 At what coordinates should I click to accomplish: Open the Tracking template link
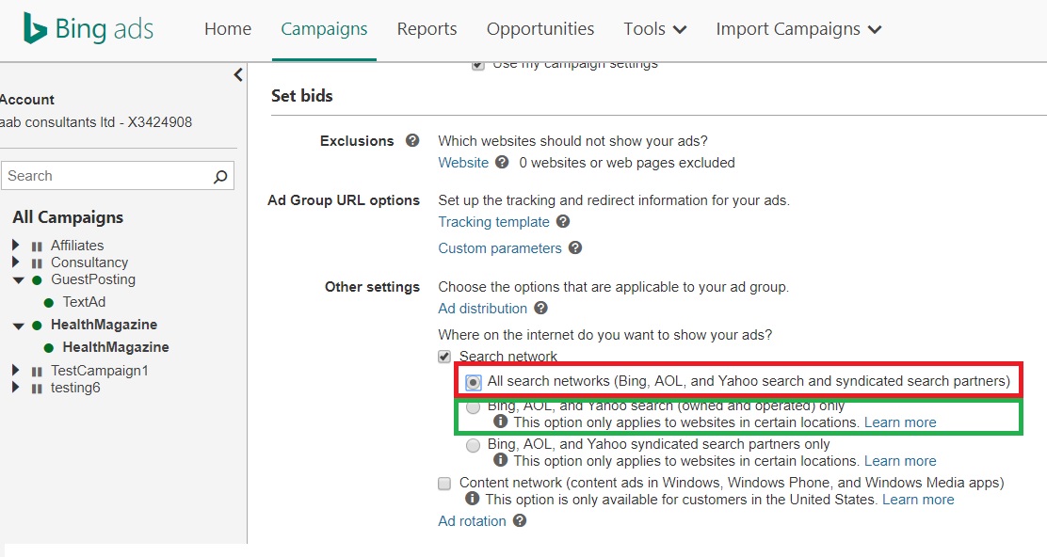pyautogui.click(x=493, y=221)
